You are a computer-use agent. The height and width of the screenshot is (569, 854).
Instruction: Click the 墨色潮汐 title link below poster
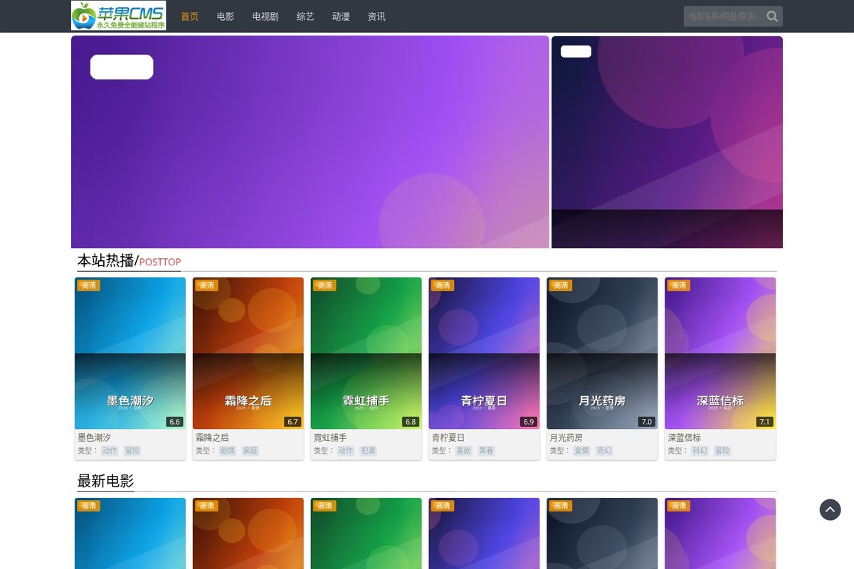95,437
